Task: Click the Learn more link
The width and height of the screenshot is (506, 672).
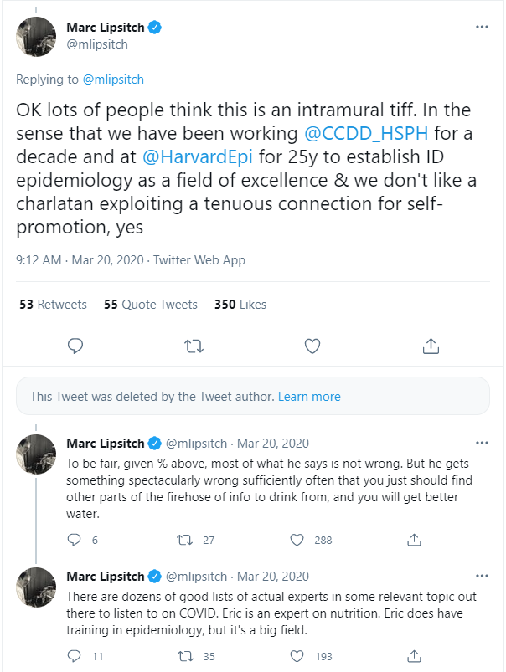Action: 309,396
